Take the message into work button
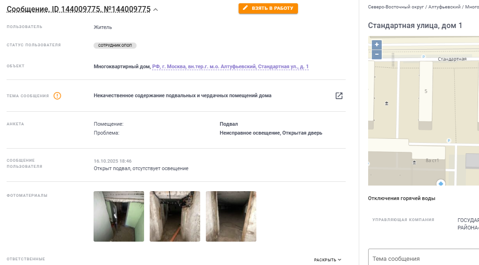 (268, 8)
